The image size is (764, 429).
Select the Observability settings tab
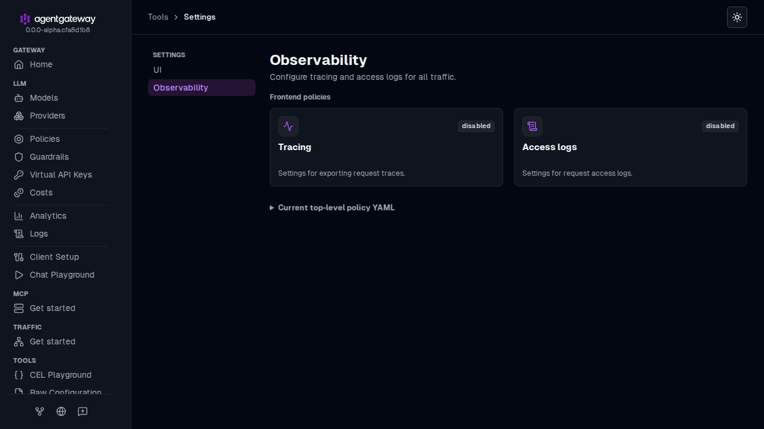[x=202, y=88]
